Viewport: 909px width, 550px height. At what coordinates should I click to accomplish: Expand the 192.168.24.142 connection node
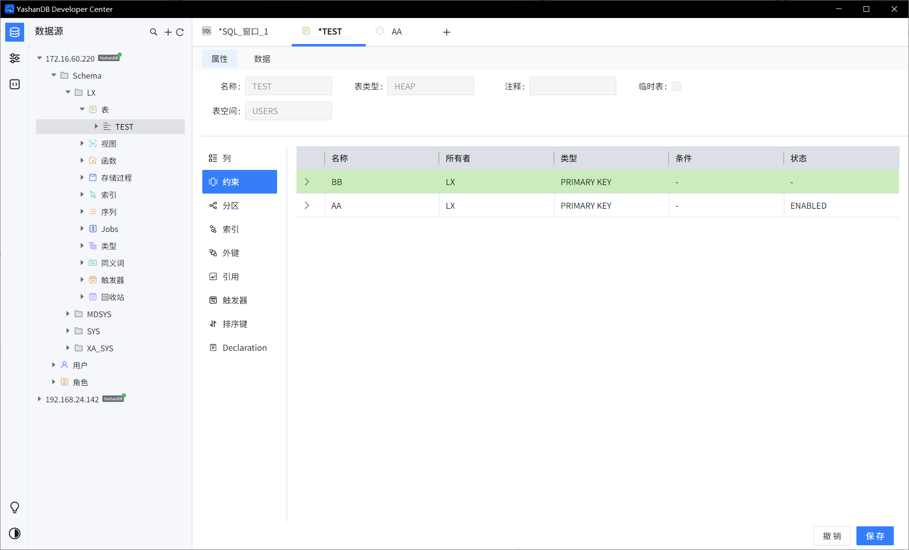point(40,399)
